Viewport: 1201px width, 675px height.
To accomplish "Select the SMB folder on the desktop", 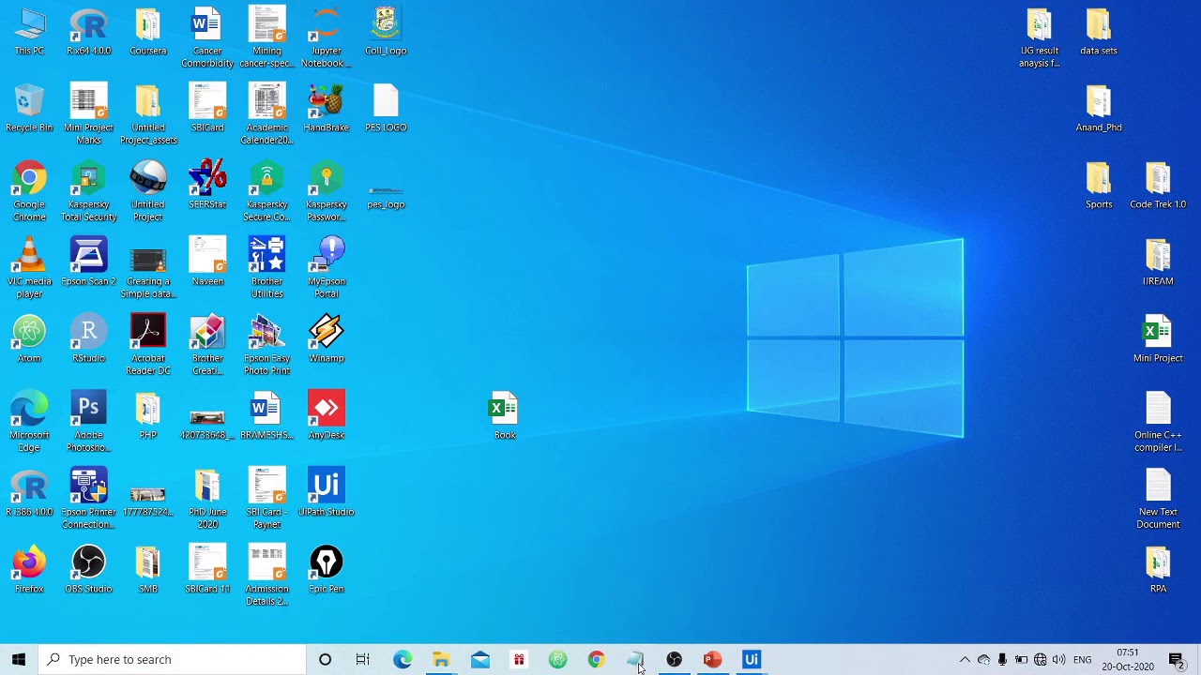I will (148, 571).
